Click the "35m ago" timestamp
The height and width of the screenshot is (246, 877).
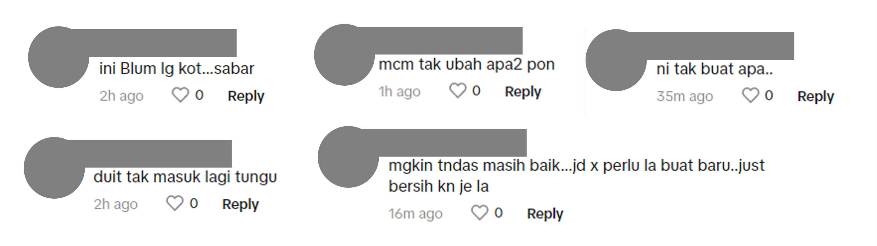click(x=685, y=97)
